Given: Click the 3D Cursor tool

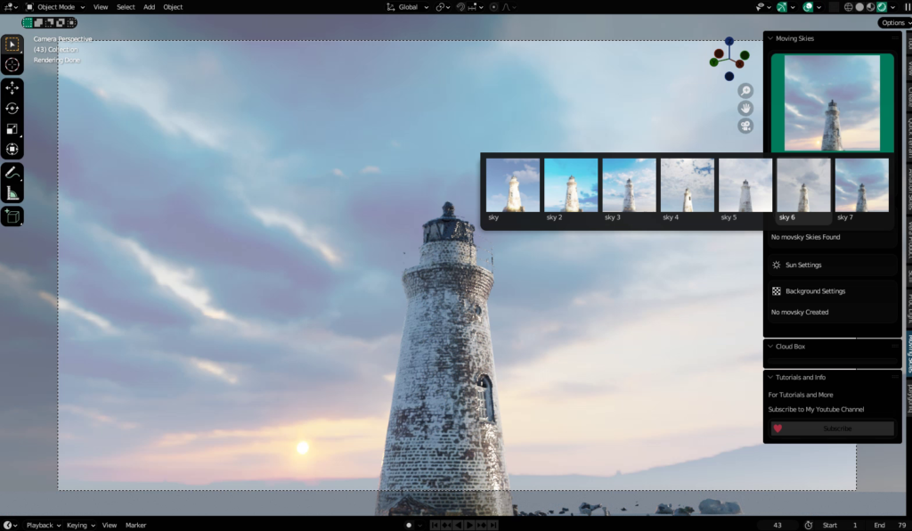Looking at the screenshot, I should [x=12, y=64].
